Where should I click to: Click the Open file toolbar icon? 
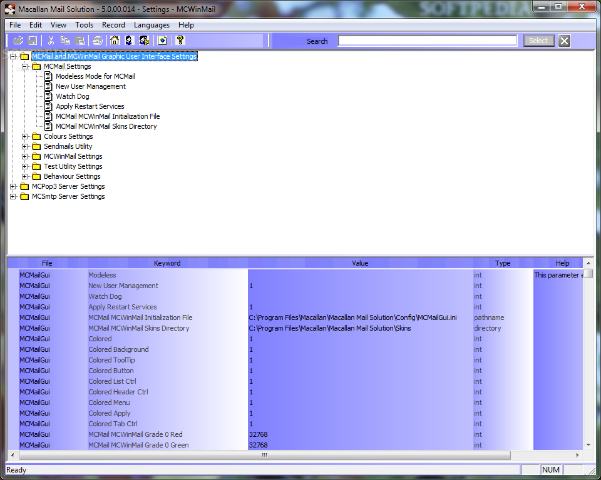pos(18,41)
